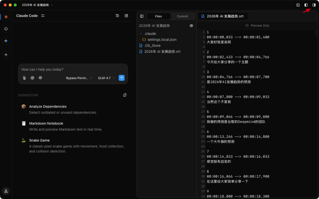The width and height of the screenshot is (319, 199).
Task: Click the SUGGESTION section label
Action: pos(28,95)
